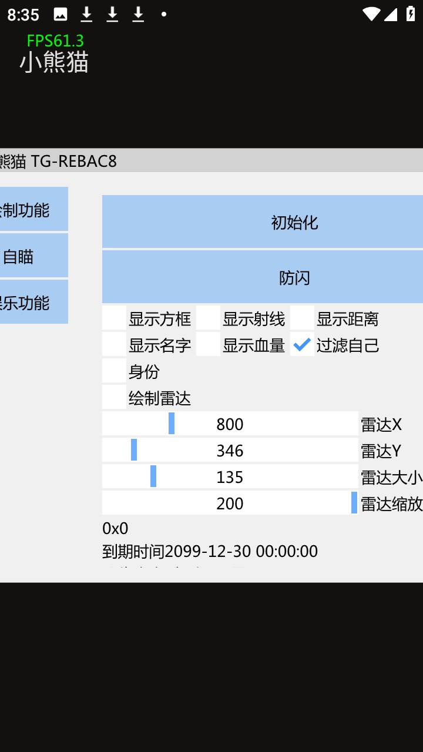
Task: Enable the 显示方框 checkbox
Action: pyautogui.click(x=115, y=318)
